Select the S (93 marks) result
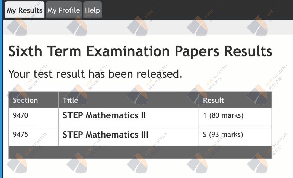293x178 pixels. pos(223,135)
